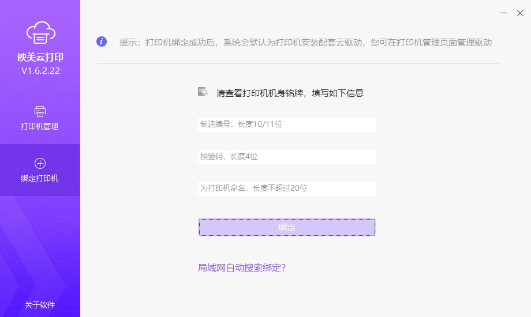Close the 映美云打印 window

[x=520, y=13]
